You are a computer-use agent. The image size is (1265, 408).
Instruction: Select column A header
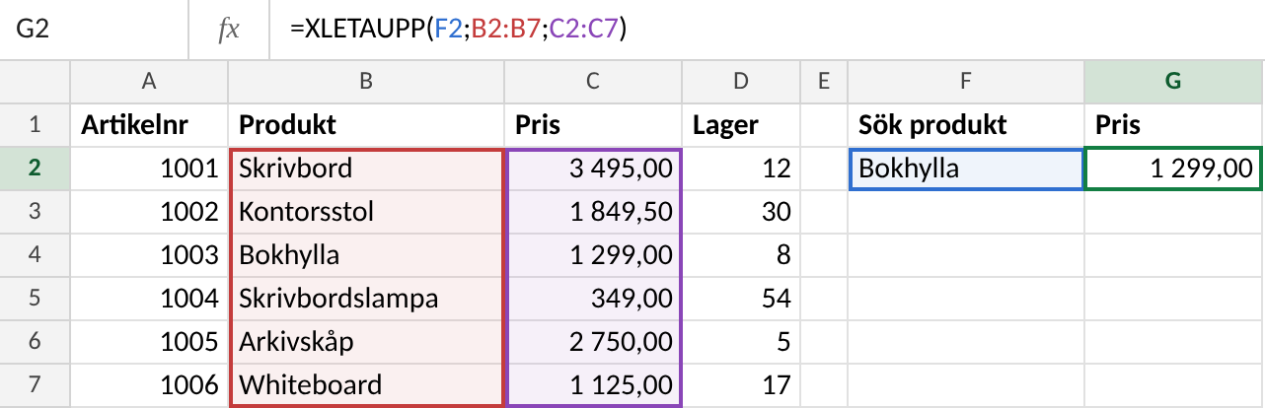(x=149, y=83)
